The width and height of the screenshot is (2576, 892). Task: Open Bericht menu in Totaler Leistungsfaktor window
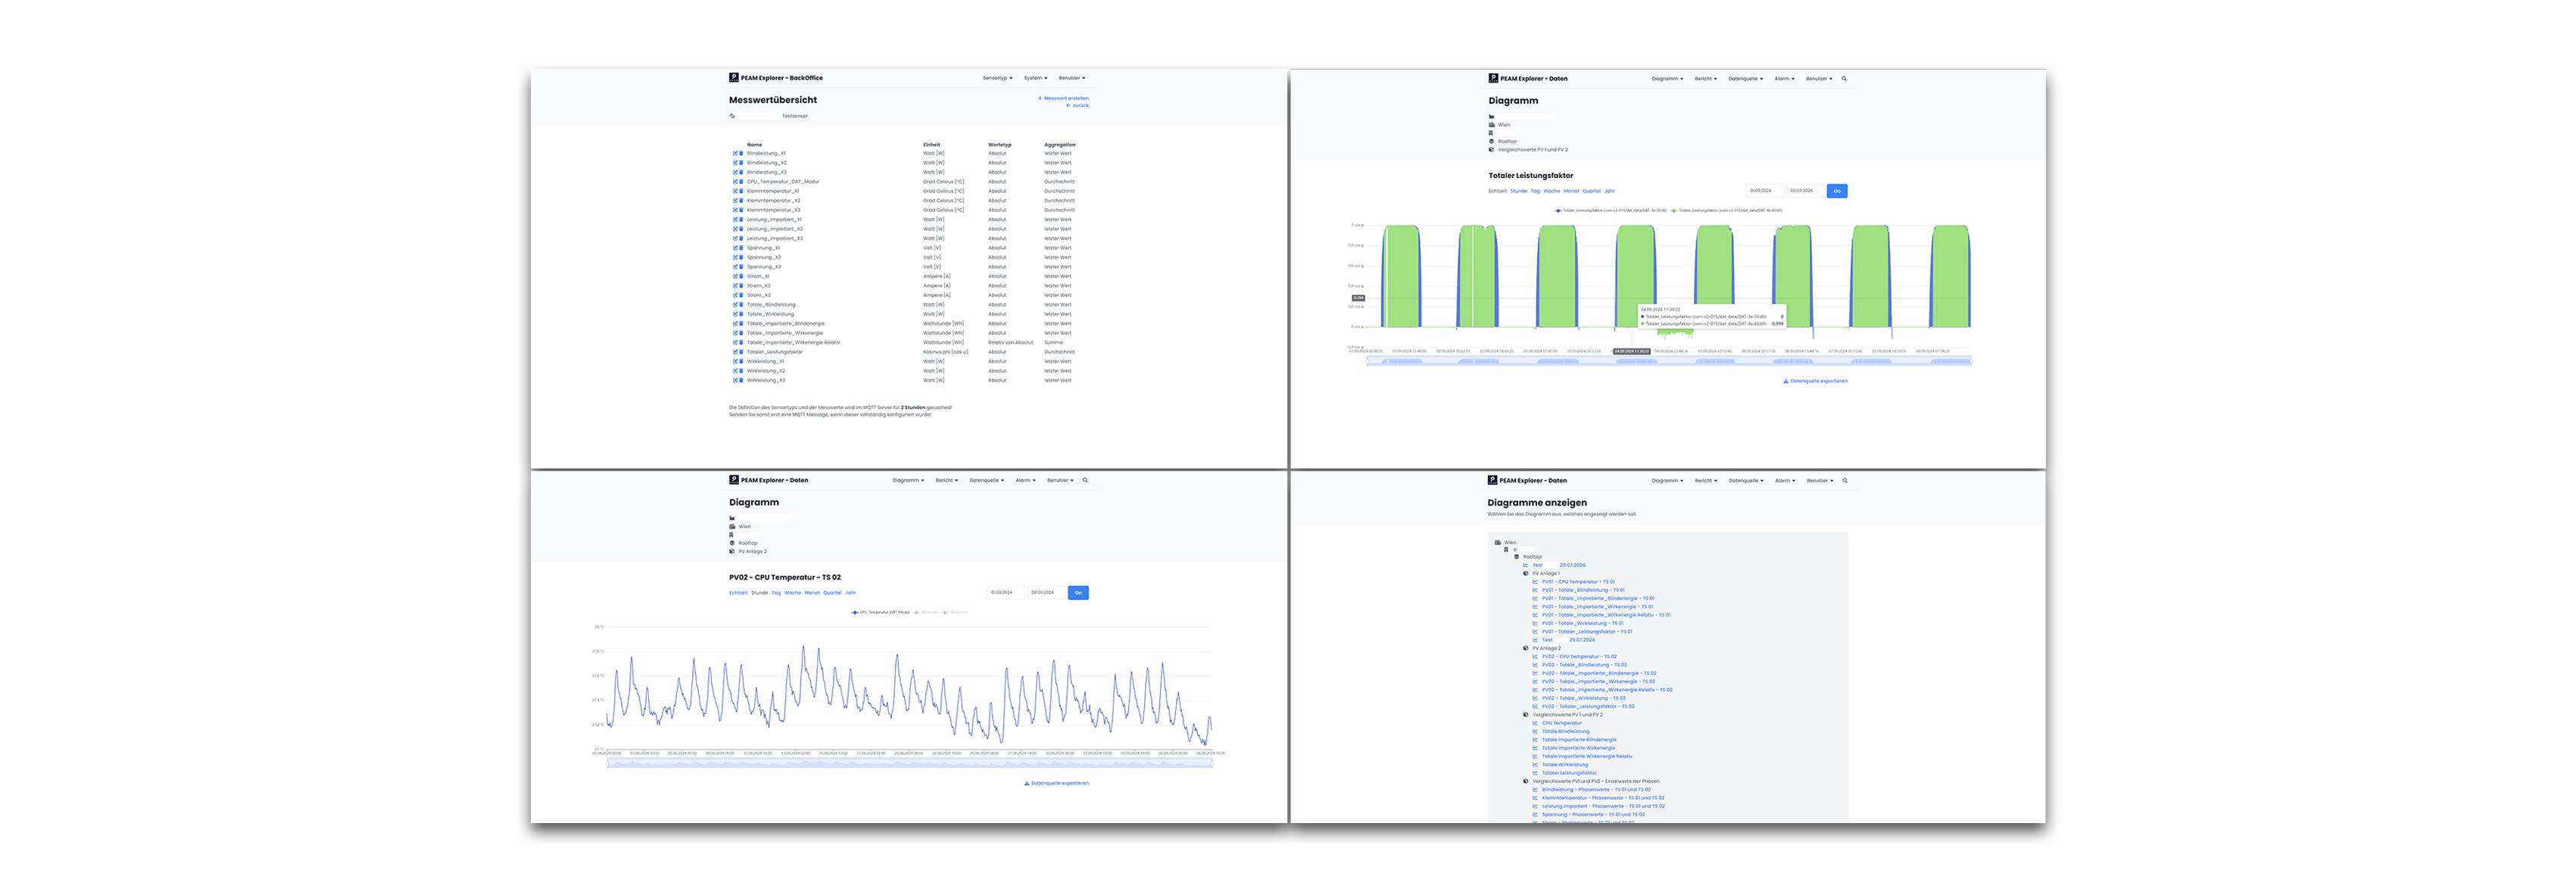[x=1705, y=78]
